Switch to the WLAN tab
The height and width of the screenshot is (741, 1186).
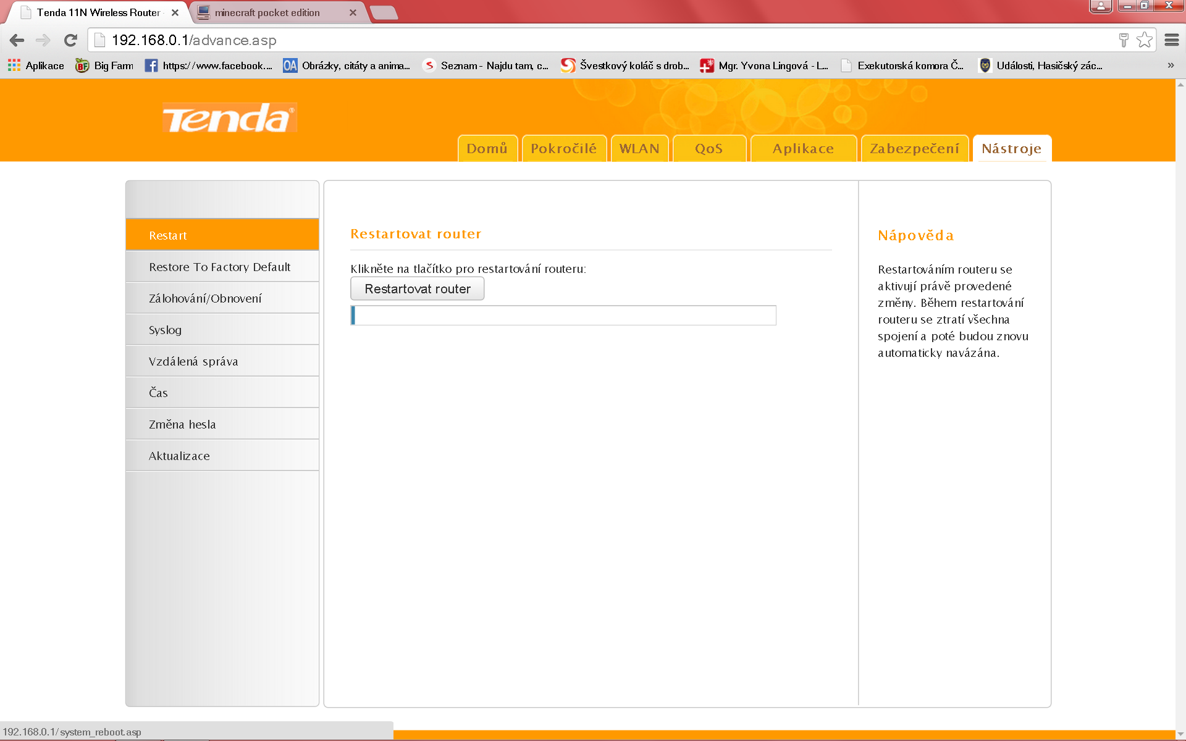[639, 149]
